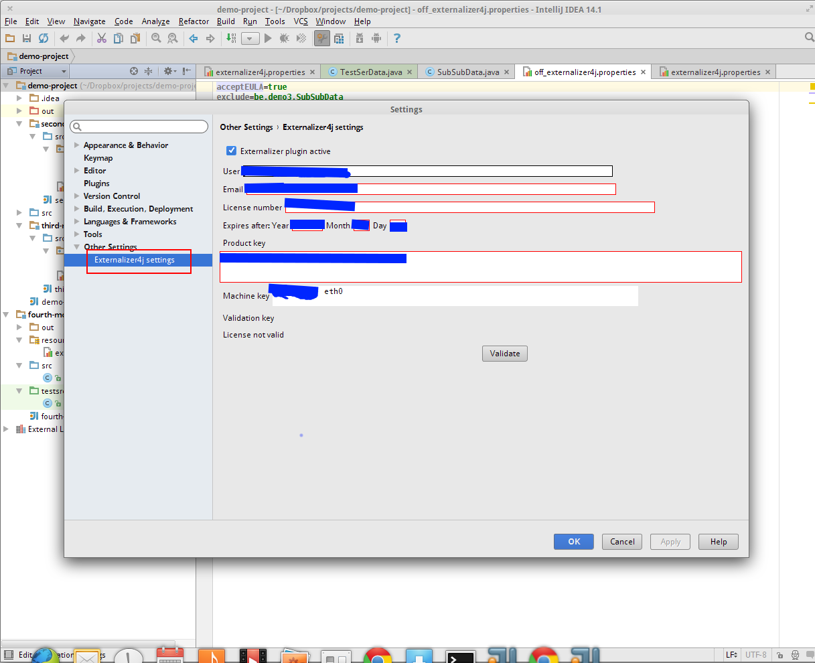Open the run configuration dropdown
The height and width of the screenshot is (663, 815).
pos(250,39)
